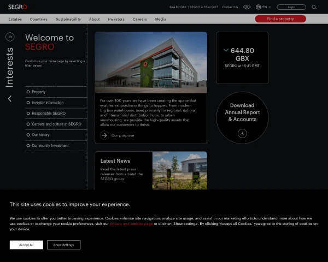328x262 pixels.
Task: Click the share price down-arrow indicator
Action: (226, 50)
